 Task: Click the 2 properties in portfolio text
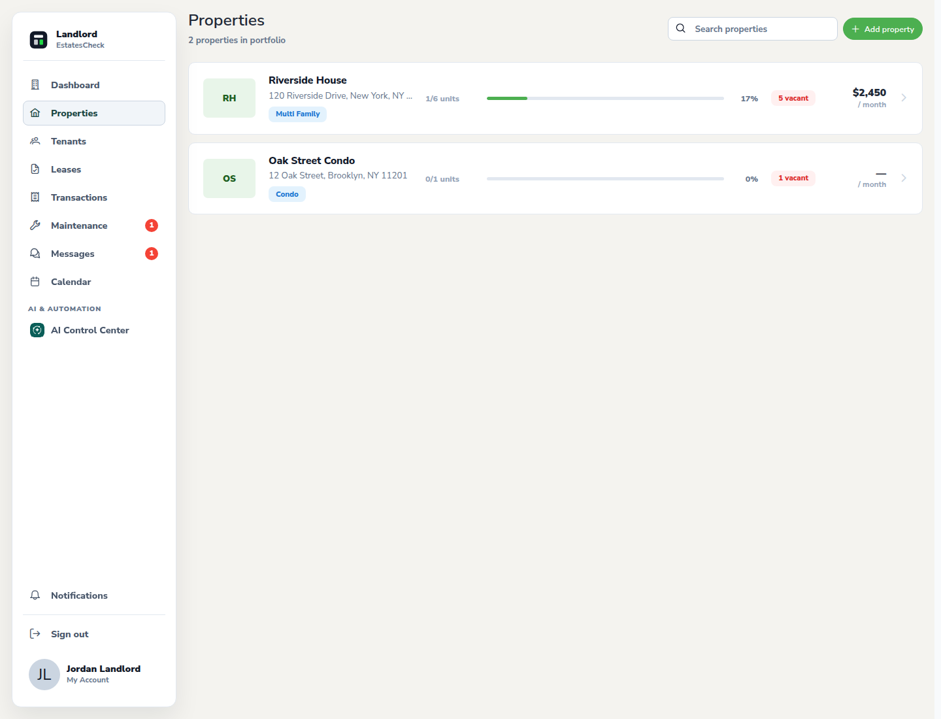click(237, 40)
